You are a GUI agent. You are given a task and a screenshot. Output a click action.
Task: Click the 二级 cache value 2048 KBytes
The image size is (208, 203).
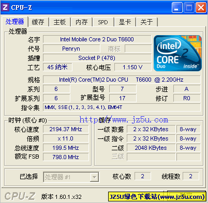pos(151,148)
